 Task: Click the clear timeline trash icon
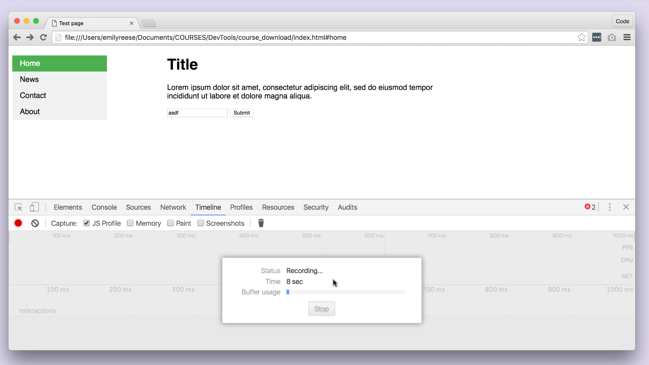(261, 223)
